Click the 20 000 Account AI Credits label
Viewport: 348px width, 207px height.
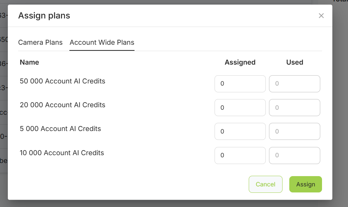[x=63, y=105]
